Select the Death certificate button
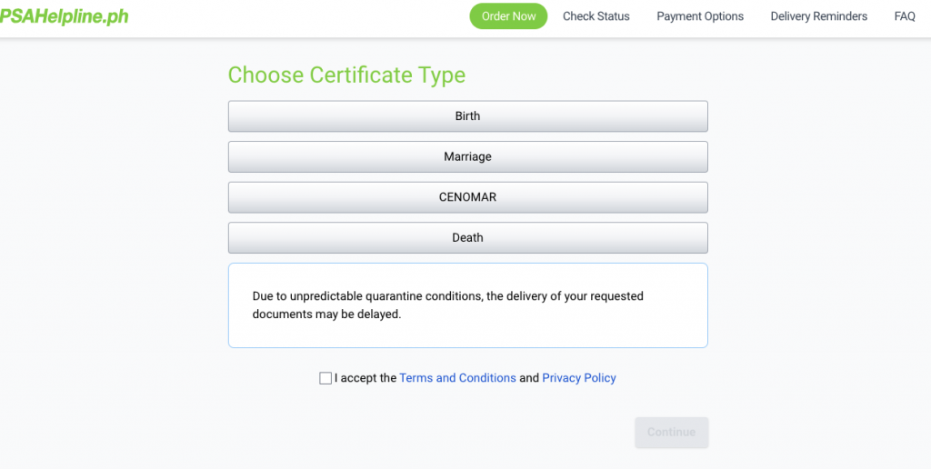The image size is (931, 469). [x=468, y=237]
